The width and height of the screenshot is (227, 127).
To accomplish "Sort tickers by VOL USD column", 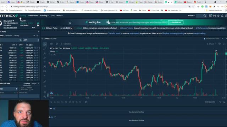I will (29, 45).
